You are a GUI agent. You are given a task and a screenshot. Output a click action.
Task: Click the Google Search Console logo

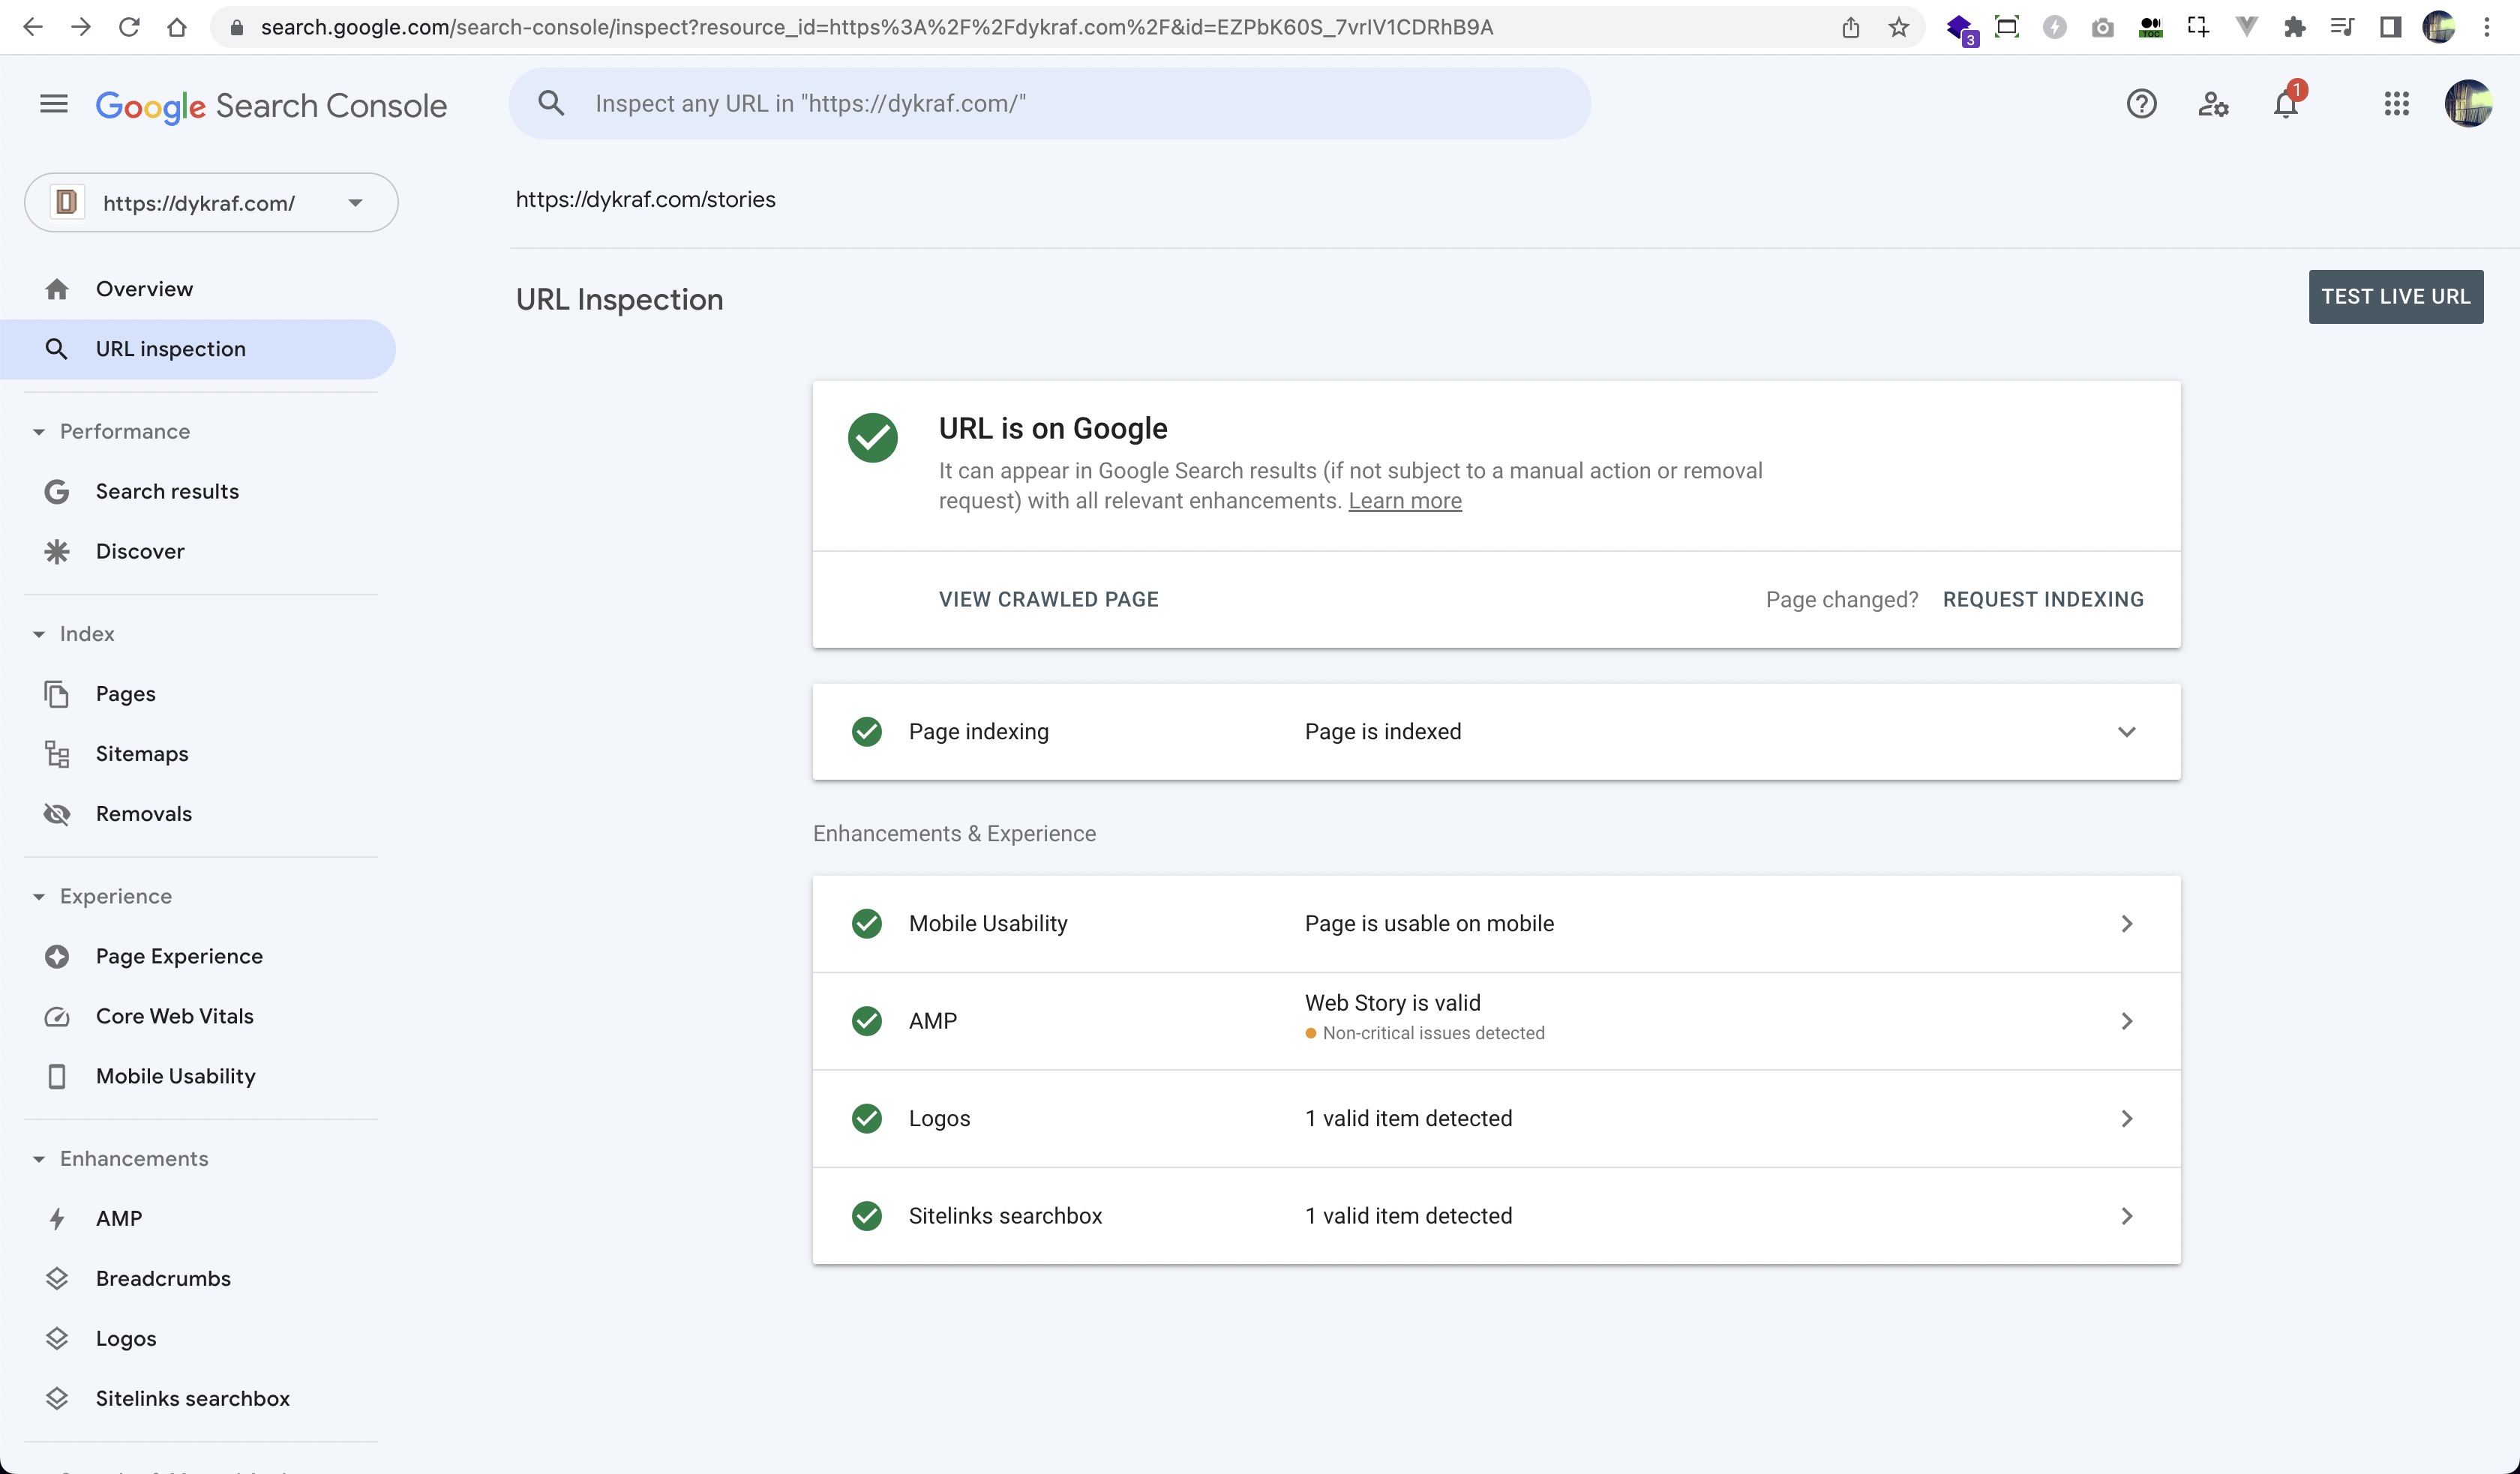tap(271, 106)
